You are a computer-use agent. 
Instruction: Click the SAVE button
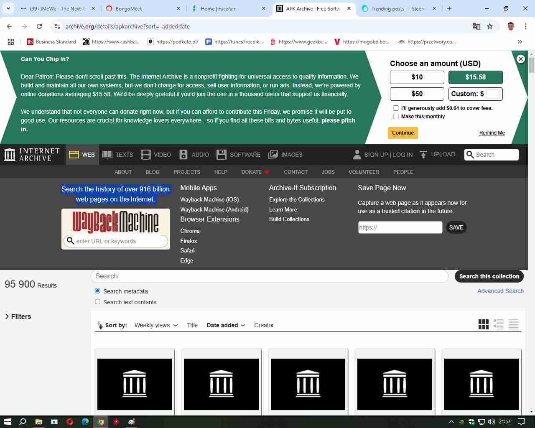pos(456,227)
